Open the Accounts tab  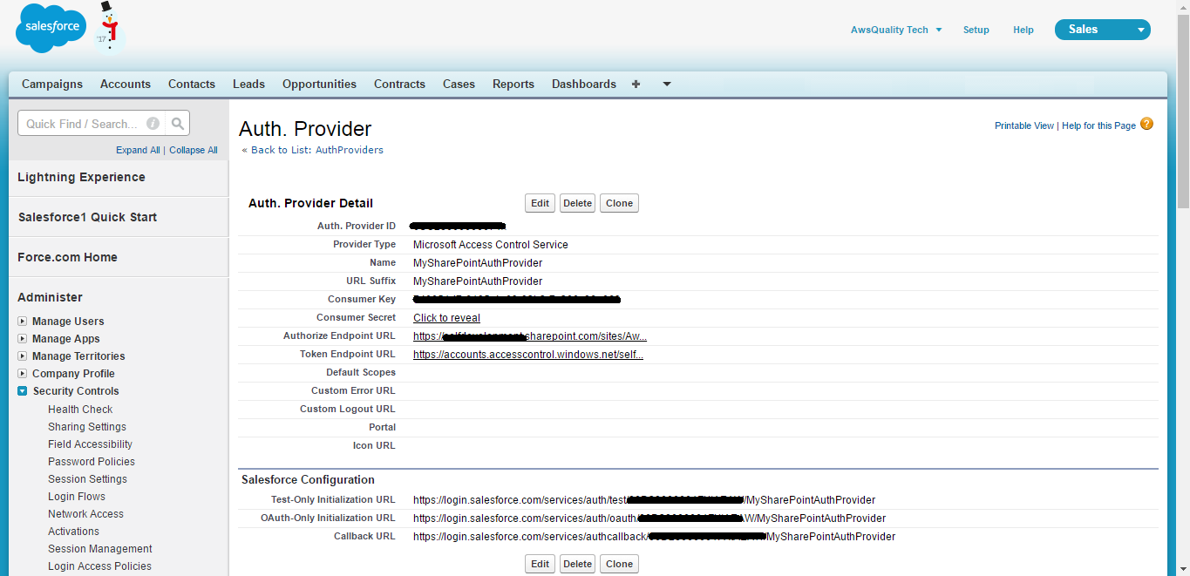[x=126, y=85]
